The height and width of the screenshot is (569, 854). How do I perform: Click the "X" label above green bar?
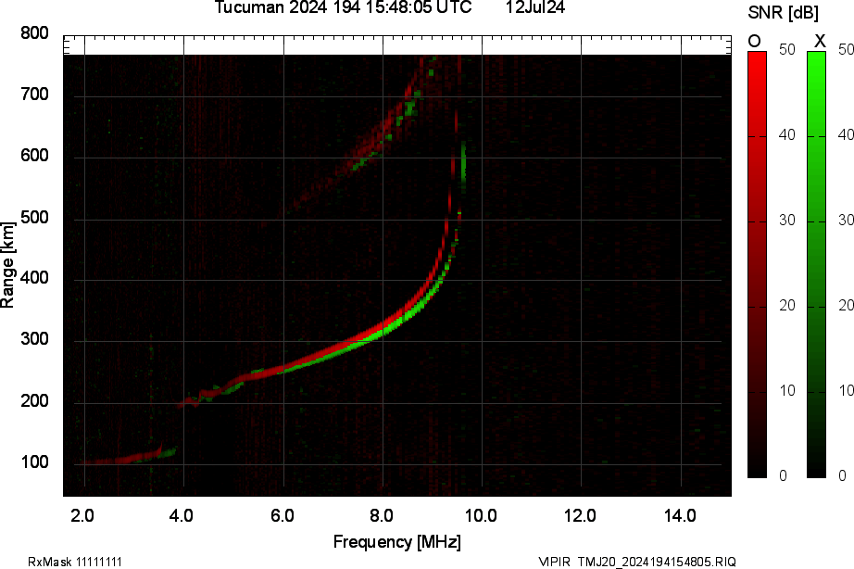819,41
